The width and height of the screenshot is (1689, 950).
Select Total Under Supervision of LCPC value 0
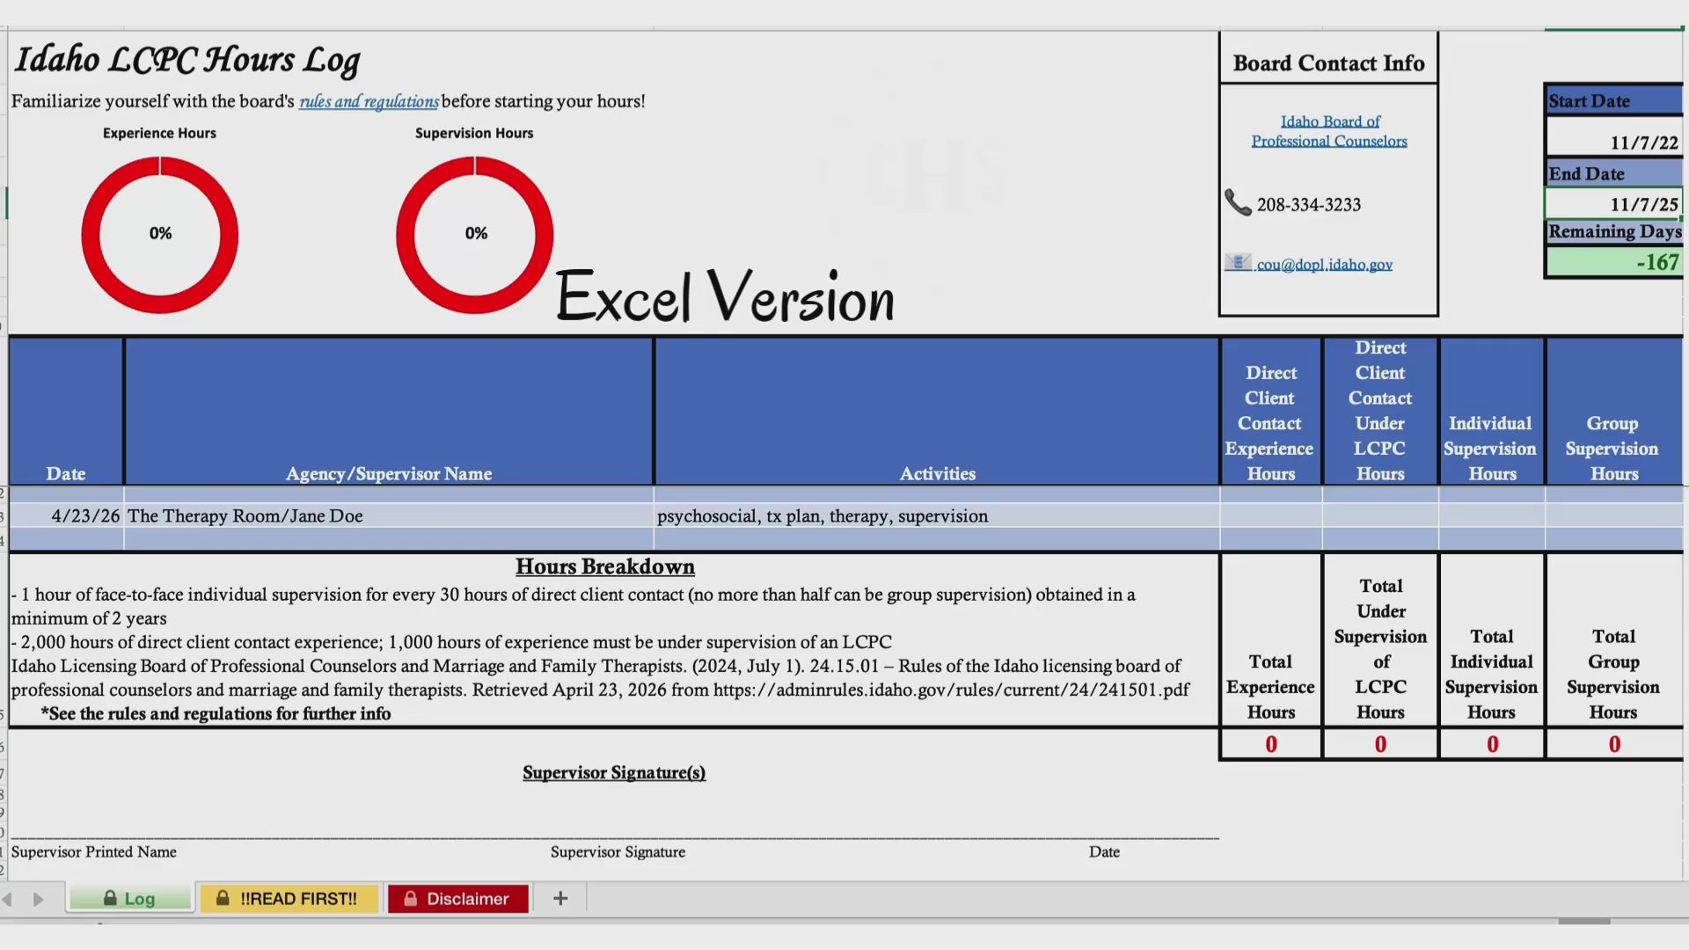coord(1380,744)
